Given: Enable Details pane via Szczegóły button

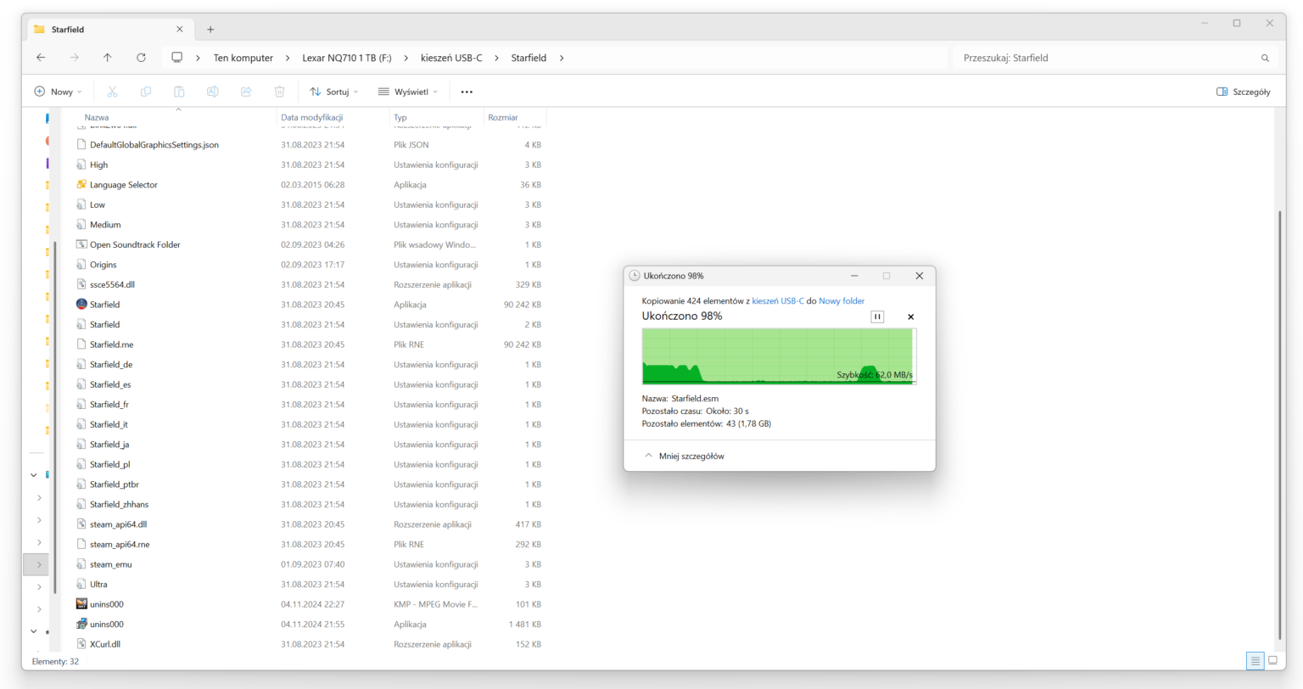Looking at the screenshot, I should (1242, 91).
